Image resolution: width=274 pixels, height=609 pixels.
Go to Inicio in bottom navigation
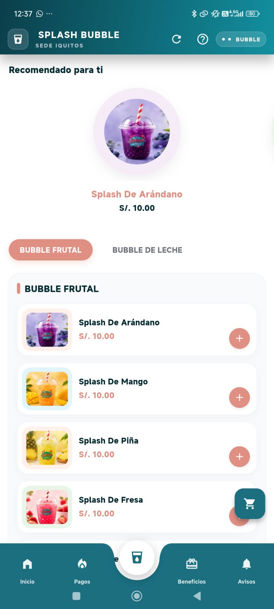[27, 571]
